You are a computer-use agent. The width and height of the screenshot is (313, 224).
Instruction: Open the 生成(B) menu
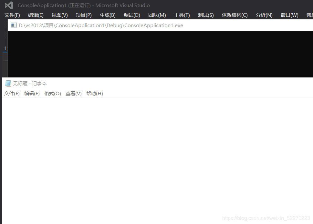[x=108, y=15]
